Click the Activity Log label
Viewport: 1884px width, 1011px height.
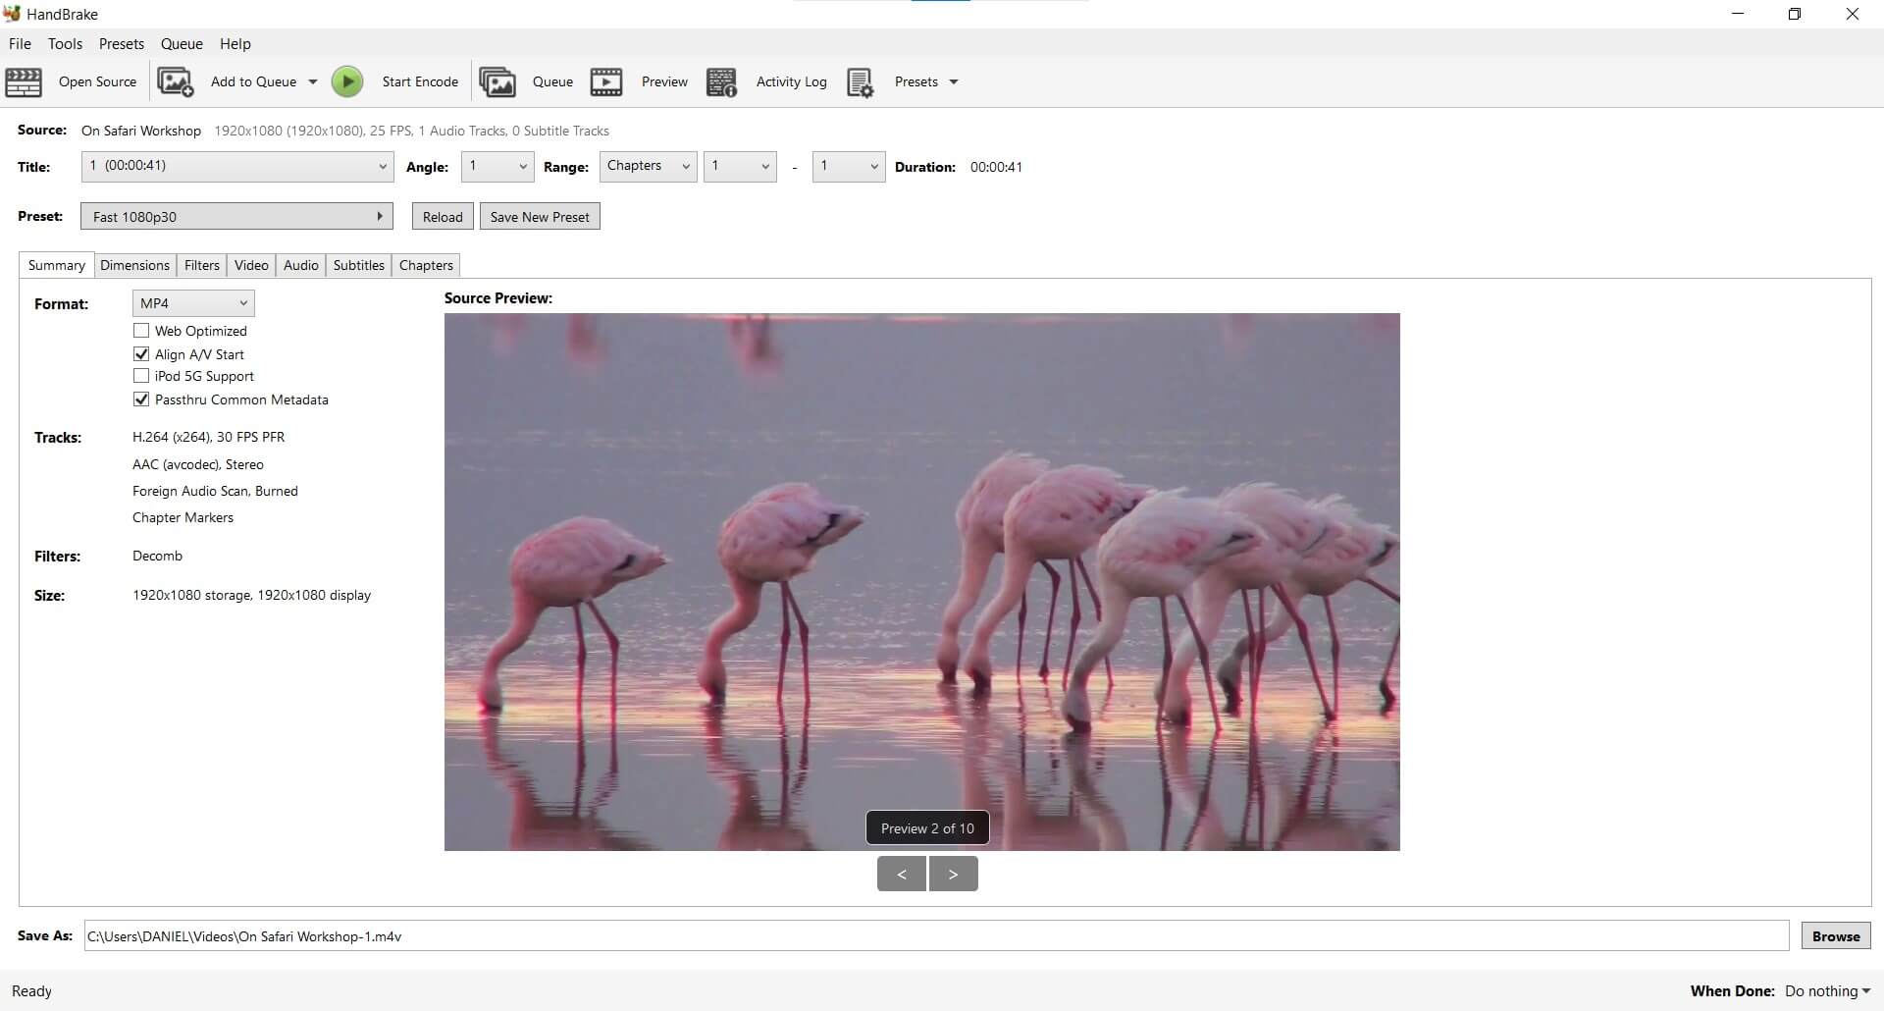pyautogui.click(x=791, y=81)
